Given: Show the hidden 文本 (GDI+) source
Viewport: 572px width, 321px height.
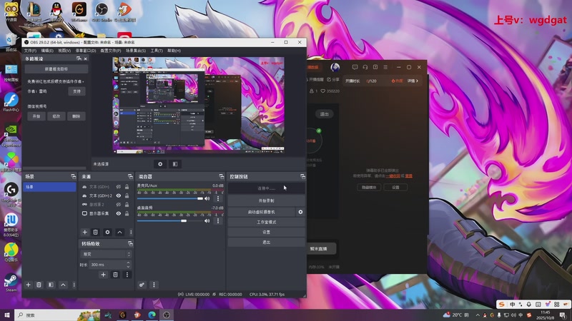Looking at the screenshot, I should tap(119, 187).
